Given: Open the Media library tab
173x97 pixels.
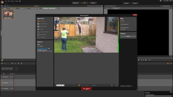Looking at the screenshot, I should point(5,8).
